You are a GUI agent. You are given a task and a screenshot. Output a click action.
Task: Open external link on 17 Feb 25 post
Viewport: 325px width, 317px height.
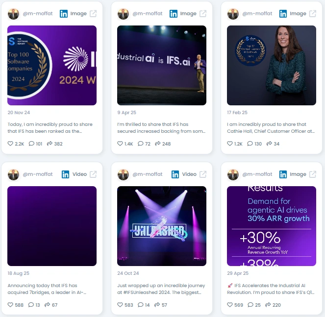point(313,14)
